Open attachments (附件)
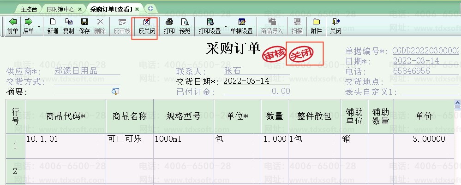The image size is (461, 185). (316, 26)
